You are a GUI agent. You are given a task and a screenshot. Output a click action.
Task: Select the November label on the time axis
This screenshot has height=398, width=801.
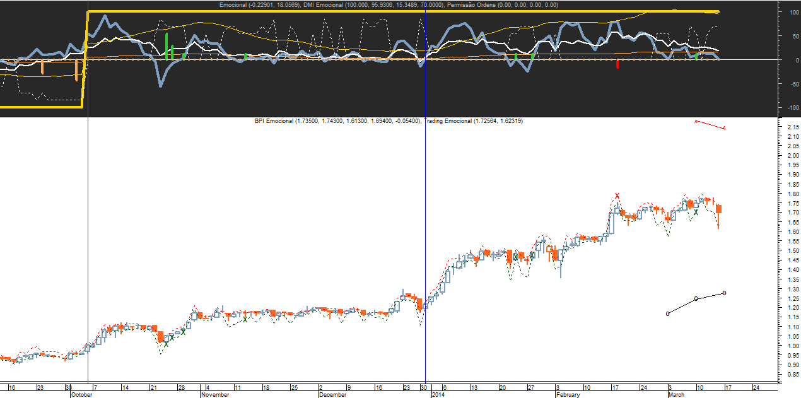coord(216,394)
